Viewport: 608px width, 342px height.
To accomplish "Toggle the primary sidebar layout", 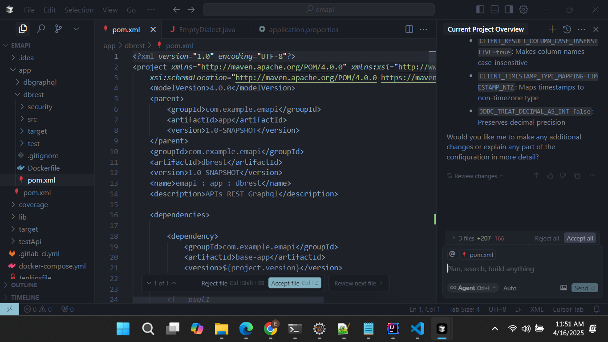I will (x=480, y=9).
